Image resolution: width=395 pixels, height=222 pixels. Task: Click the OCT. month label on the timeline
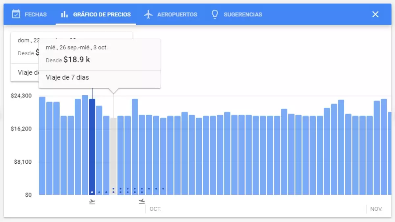pos(155,209)
